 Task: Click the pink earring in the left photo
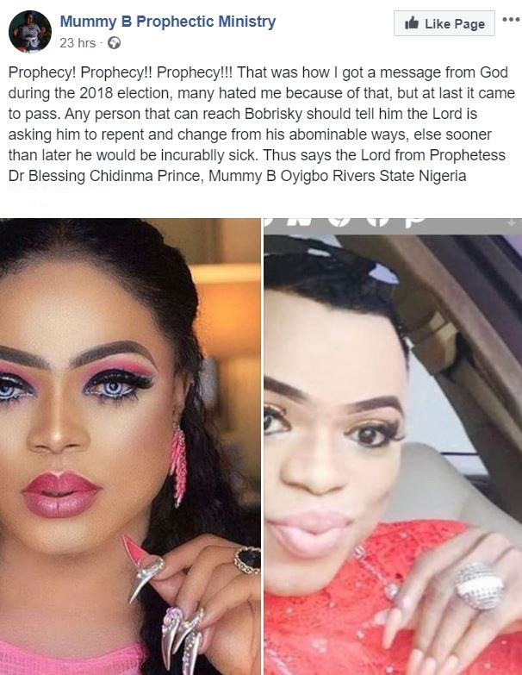coord(178,464)
